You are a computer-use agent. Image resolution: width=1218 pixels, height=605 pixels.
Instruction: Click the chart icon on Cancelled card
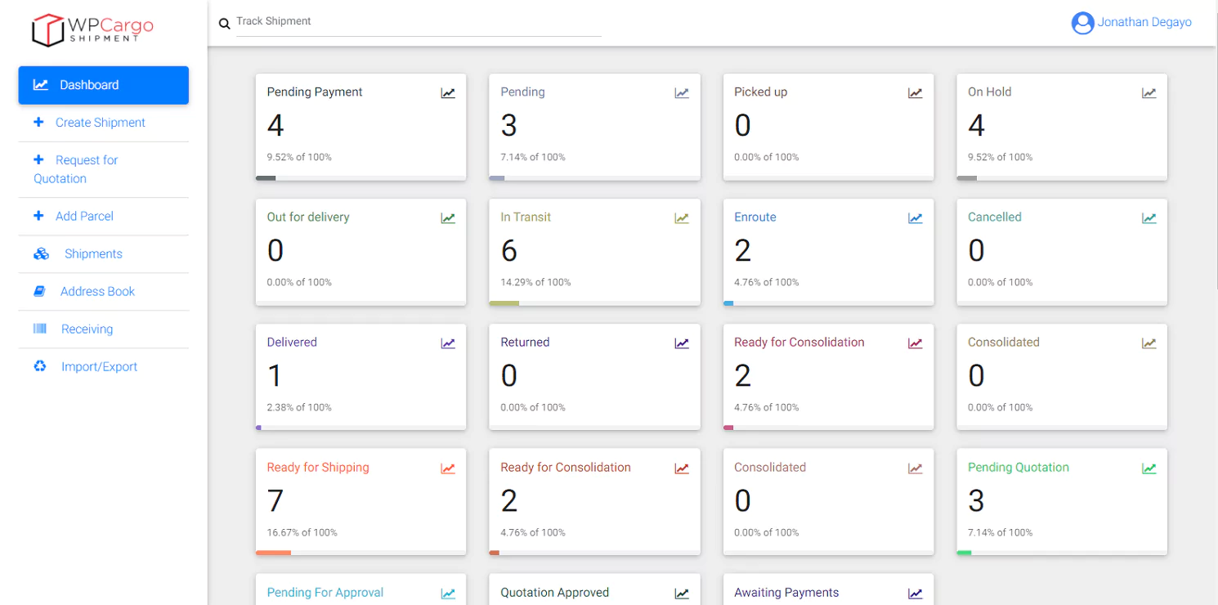[x=1149, y=218]
